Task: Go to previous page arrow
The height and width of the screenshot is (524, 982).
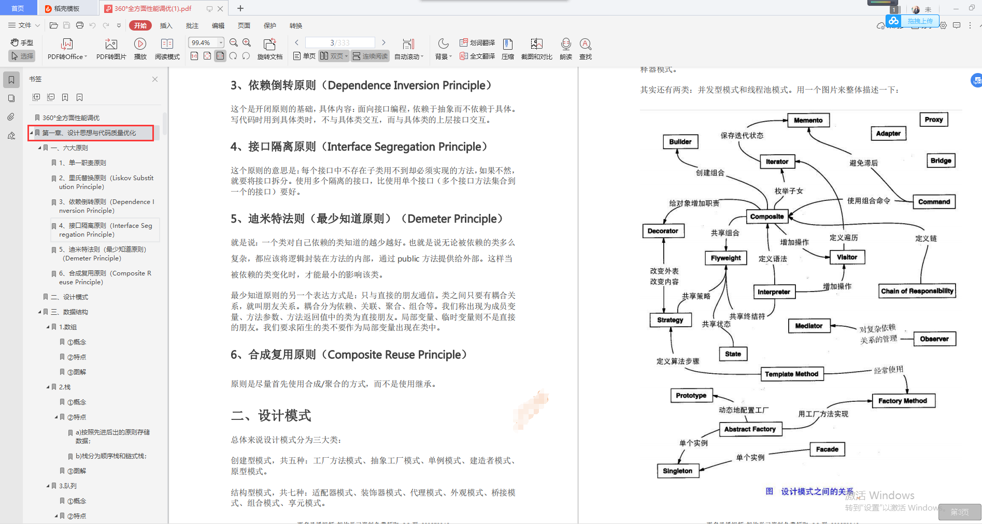Action: [297, 42]
